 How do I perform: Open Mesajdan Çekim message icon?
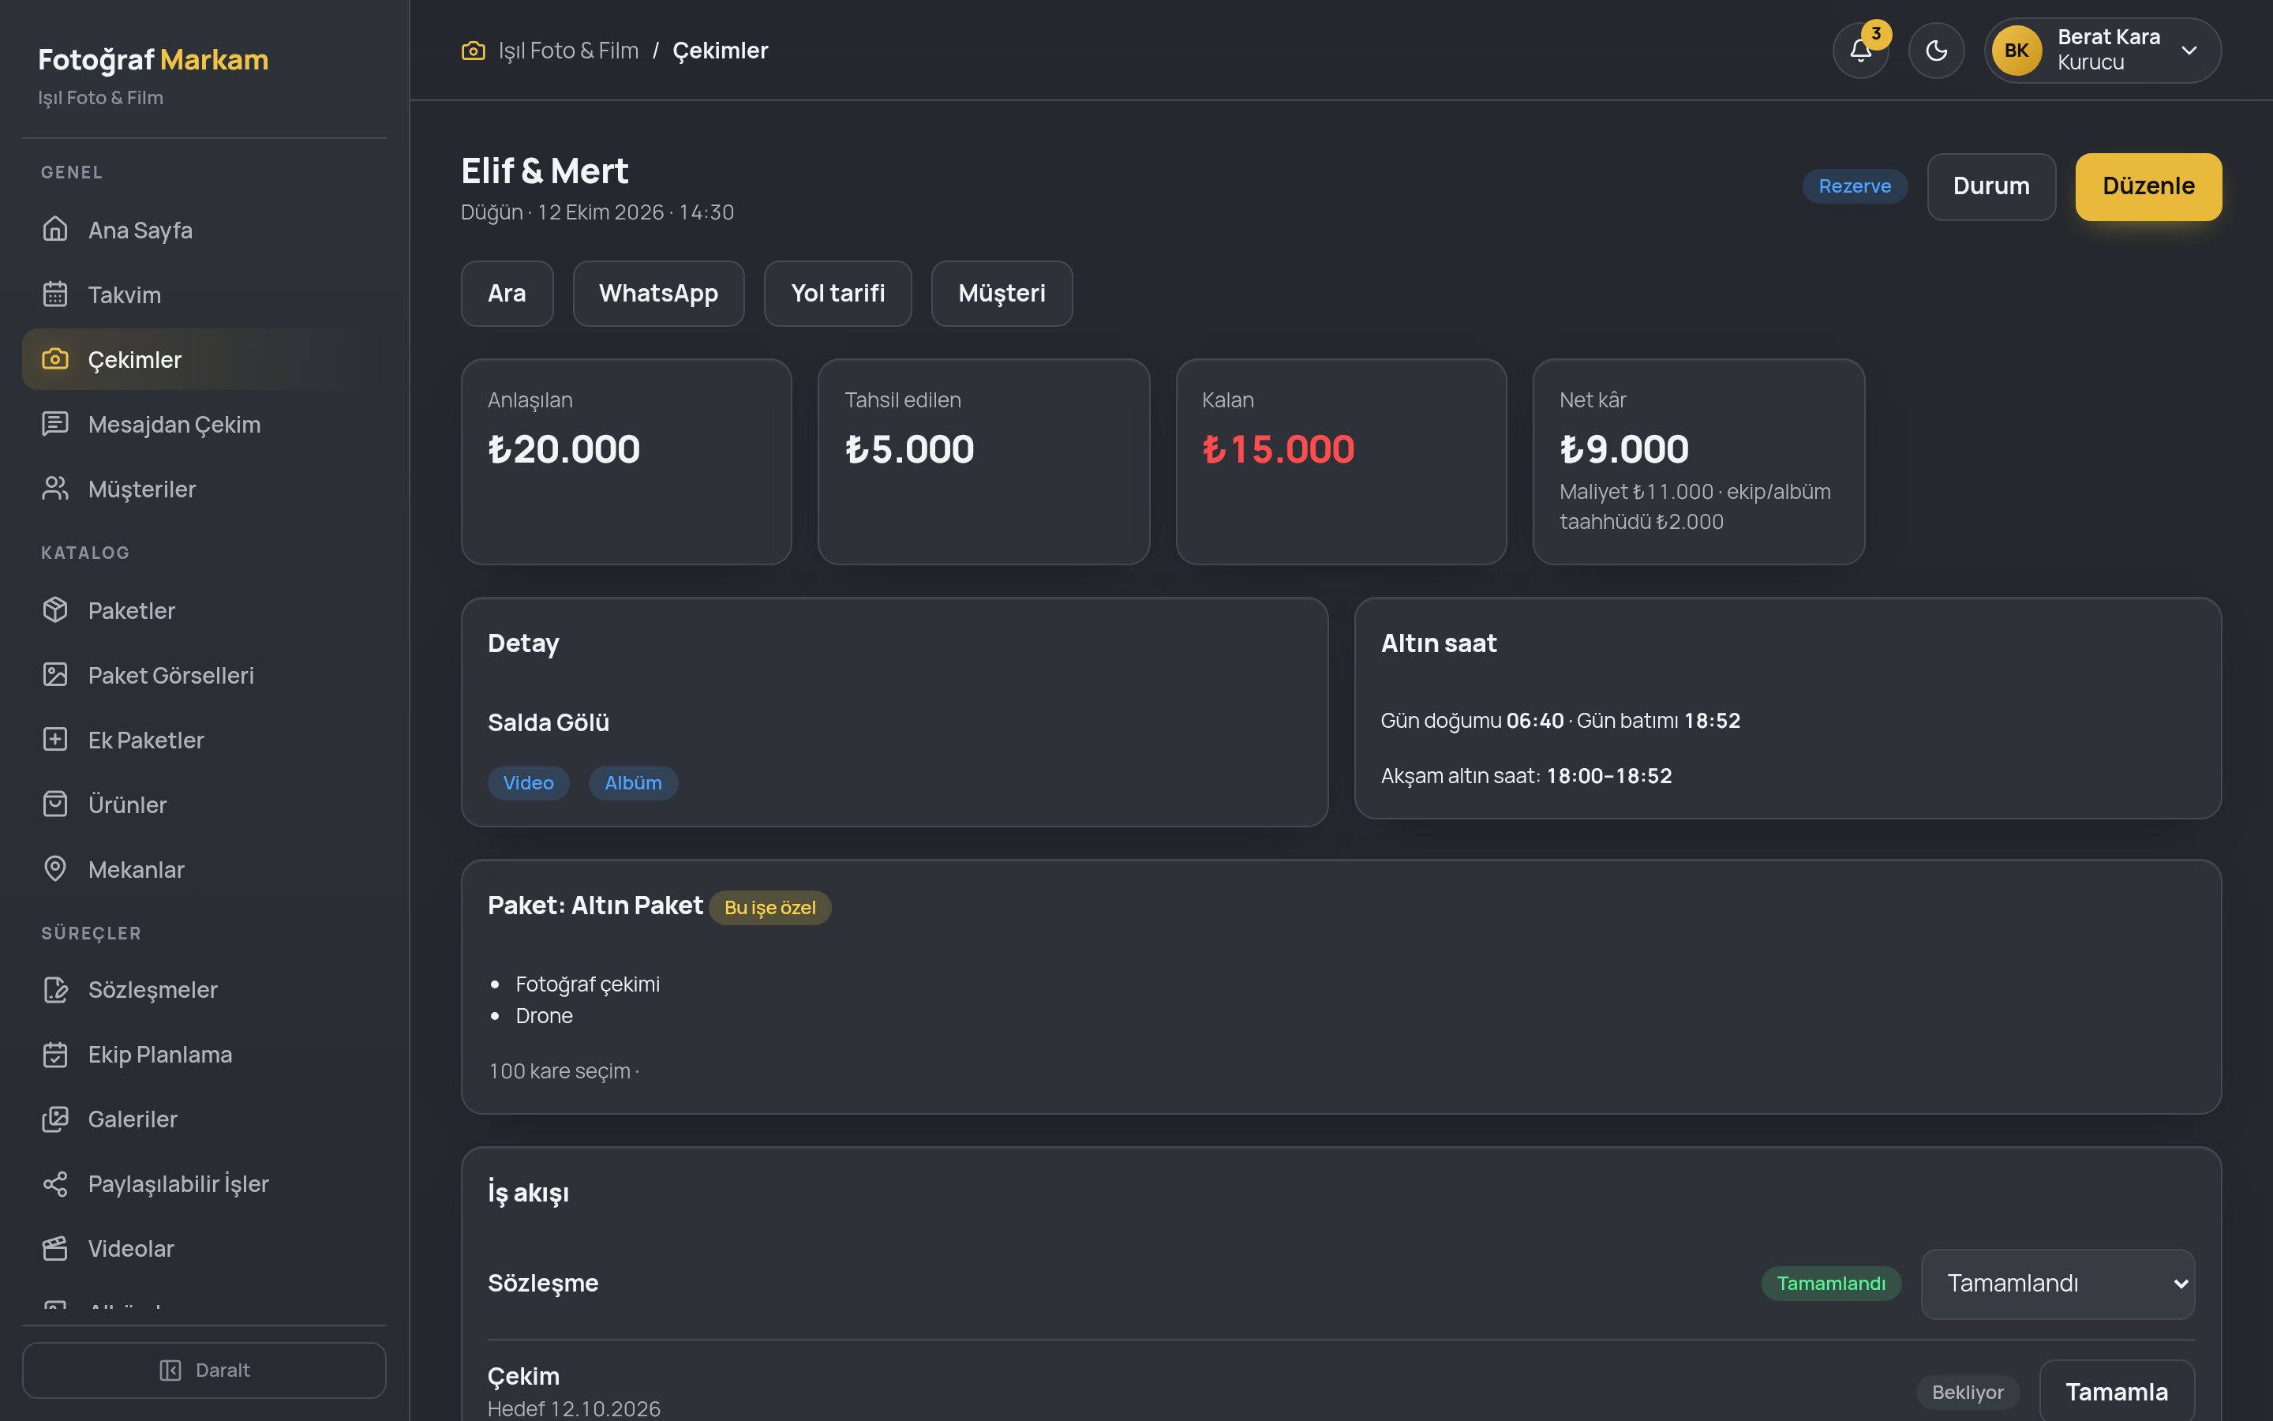pos(55,424)
